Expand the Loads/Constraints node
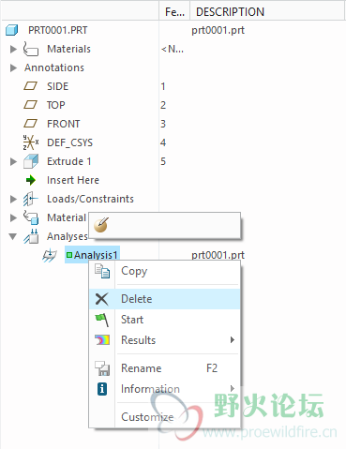The width and height of the screenshot is (346, 449). [13, 199]
